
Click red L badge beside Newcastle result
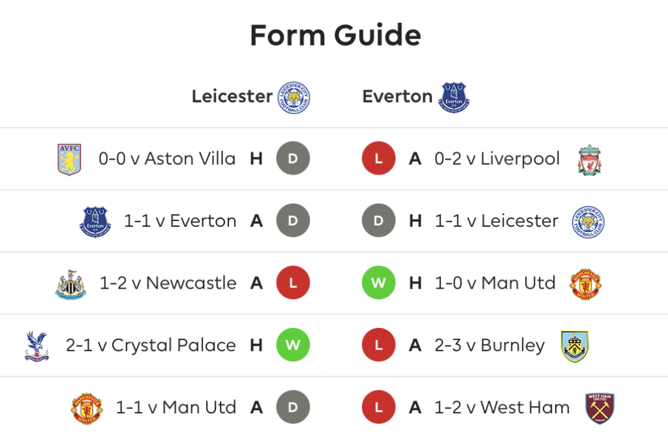293,283
